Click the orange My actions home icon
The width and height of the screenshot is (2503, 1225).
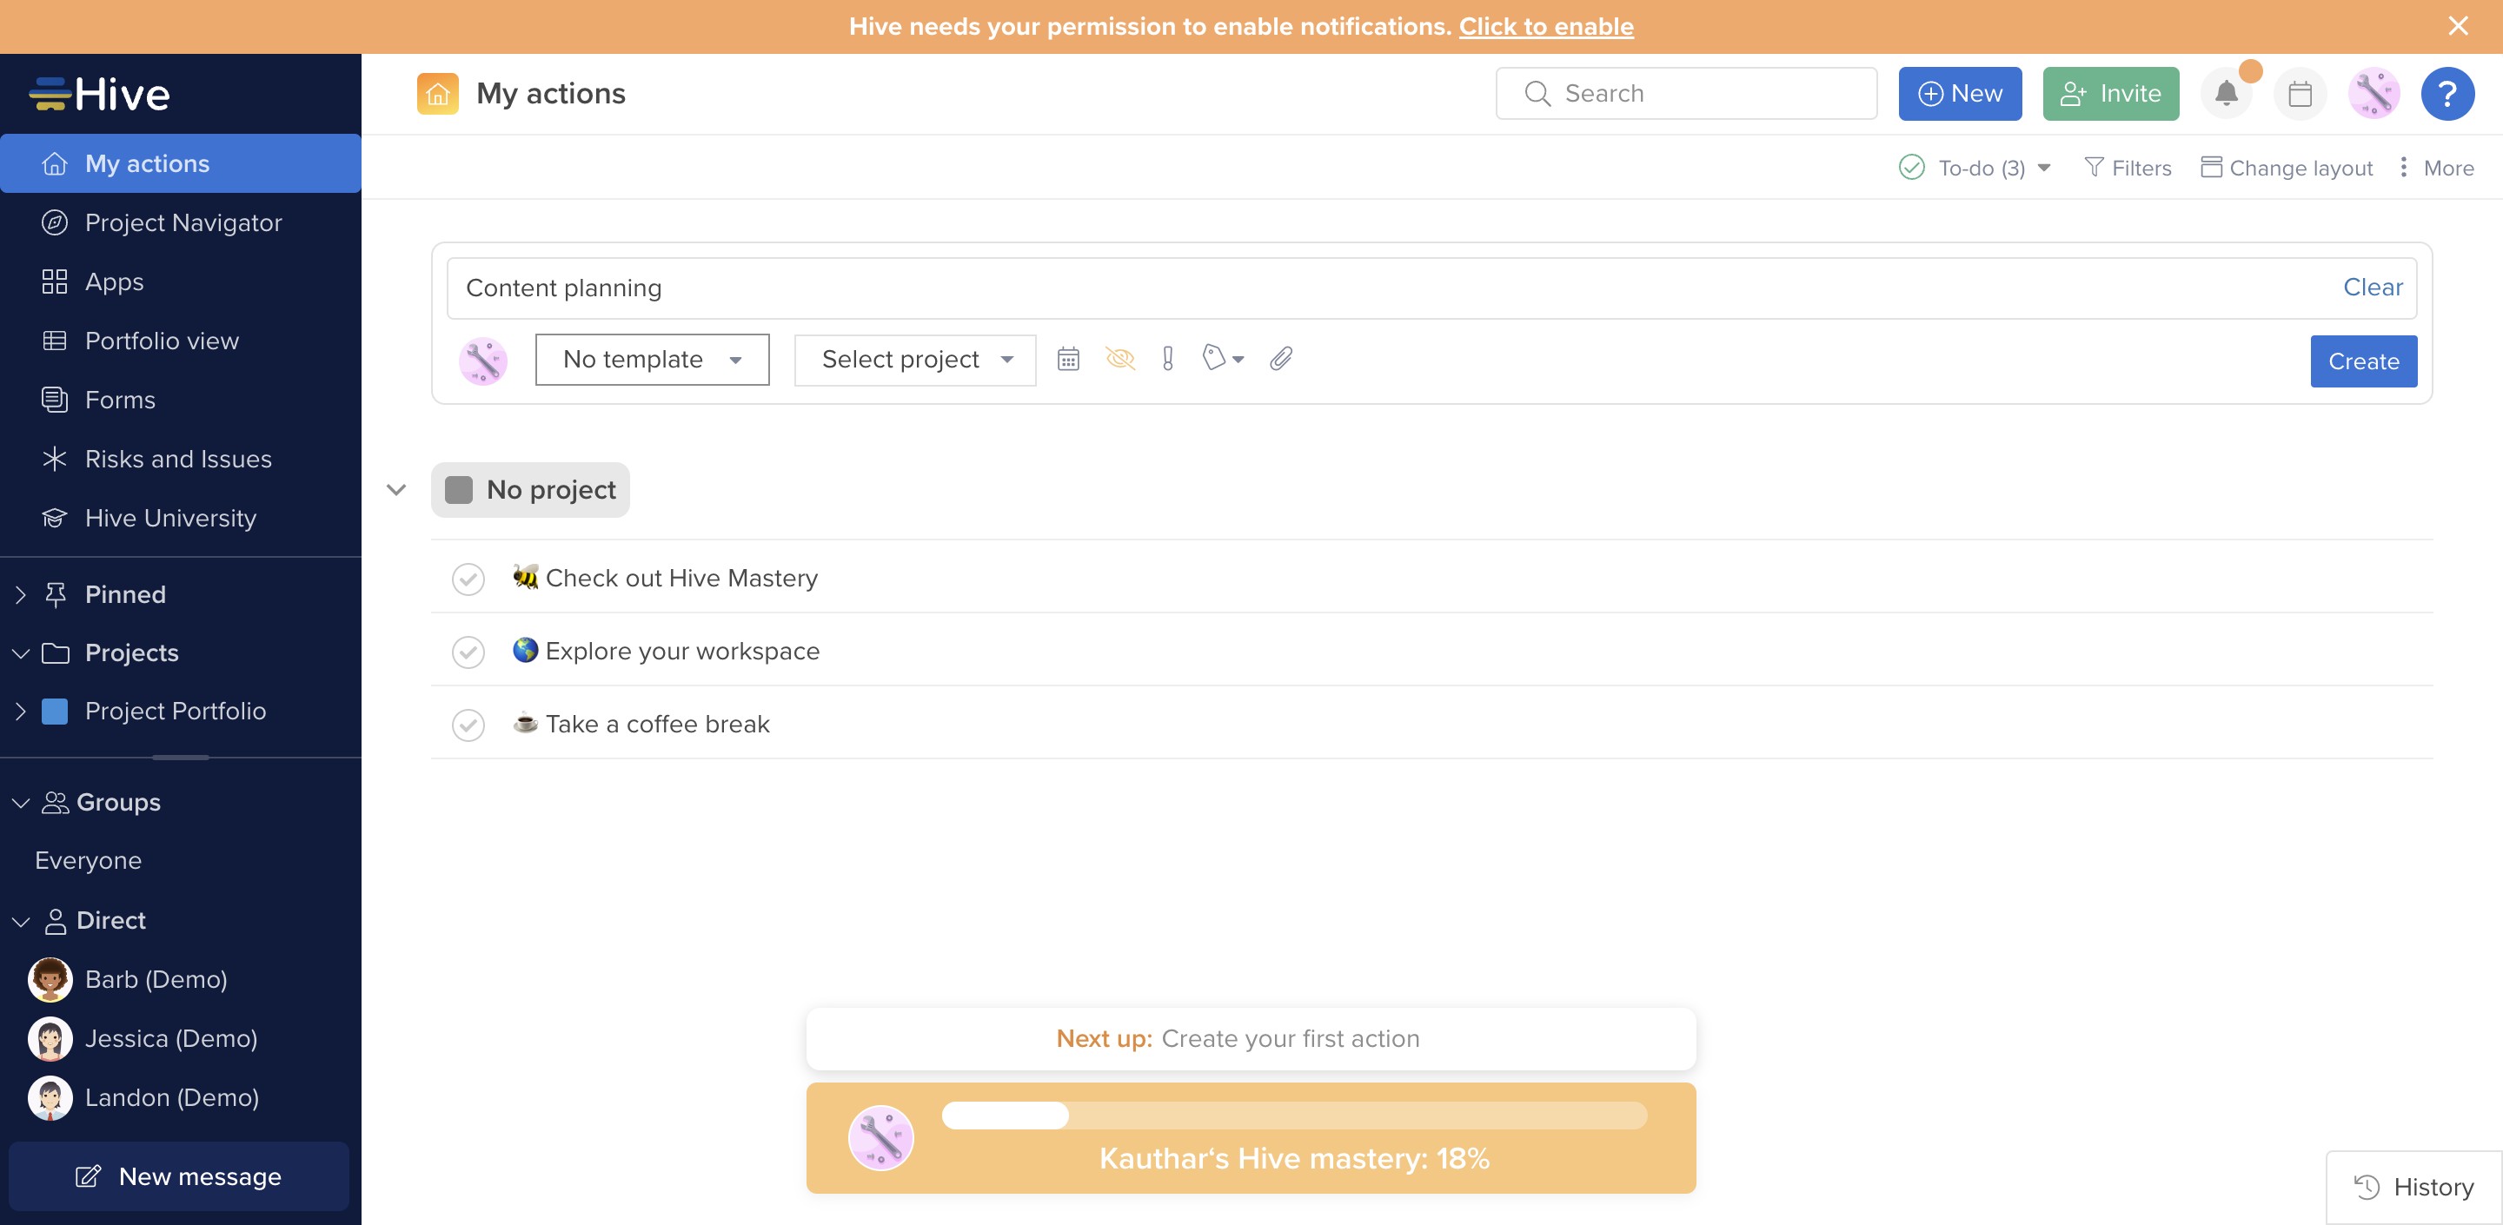click(x=437, y=93)
